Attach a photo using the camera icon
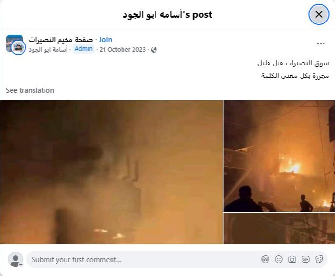Viewport: 335px width, 276px height. [x=292, y=259]
